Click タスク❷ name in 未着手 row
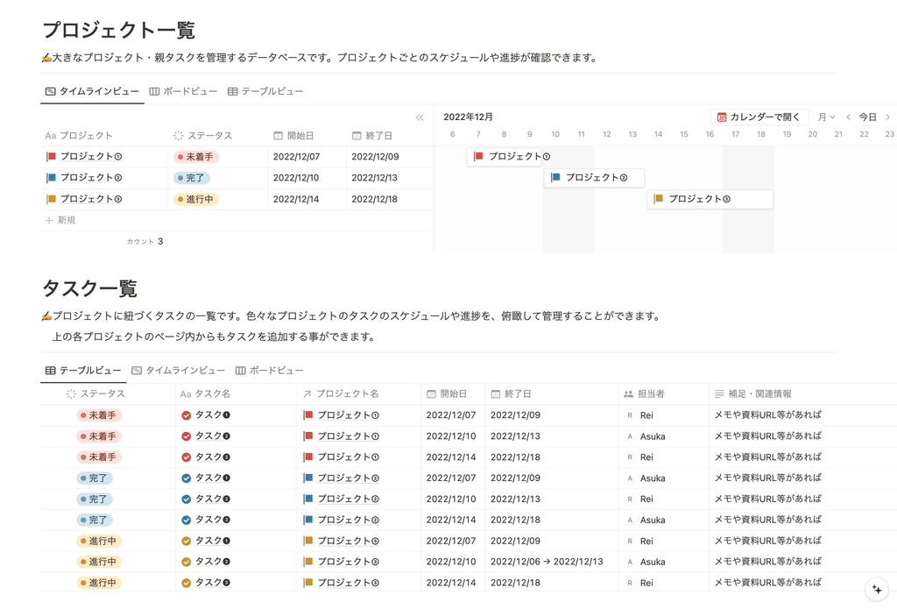This screenshot has height=609, width=897. tap(213, 436)
